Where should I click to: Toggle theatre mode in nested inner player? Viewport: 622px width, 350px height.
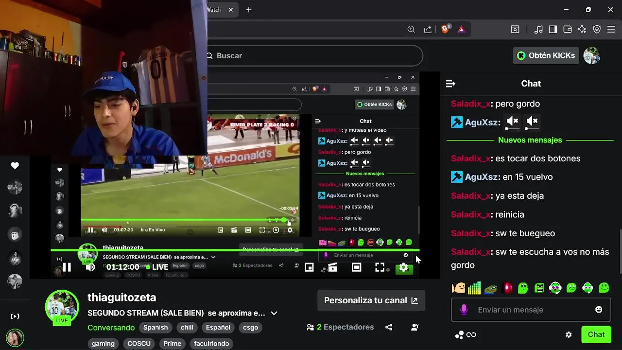point(248,230)
